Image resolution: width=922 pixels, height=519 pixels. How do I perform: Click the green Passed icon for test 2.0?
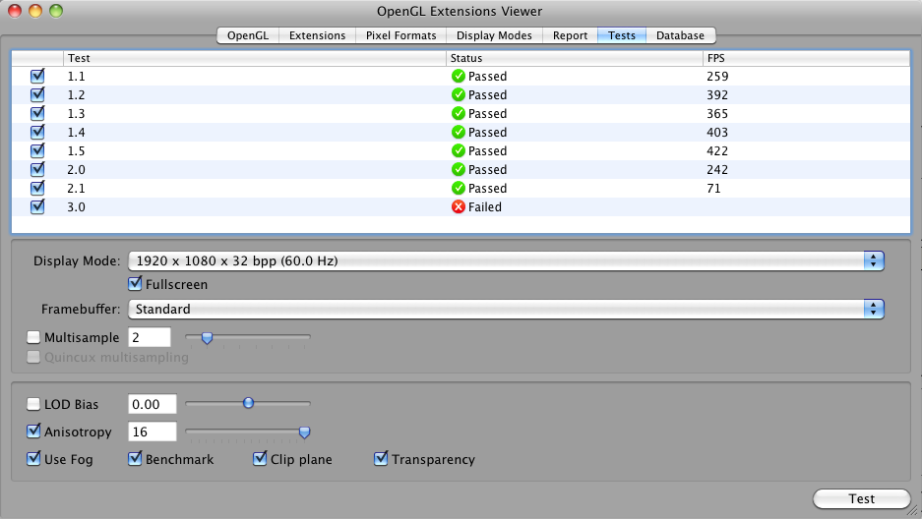(x=459, y=170)
